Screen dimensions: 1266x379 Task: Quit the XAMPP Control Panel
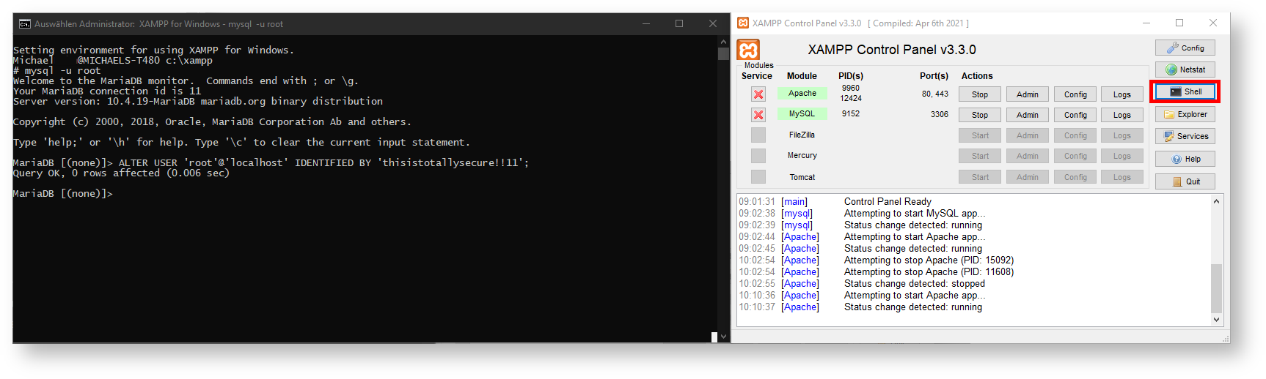point(1185,181)
